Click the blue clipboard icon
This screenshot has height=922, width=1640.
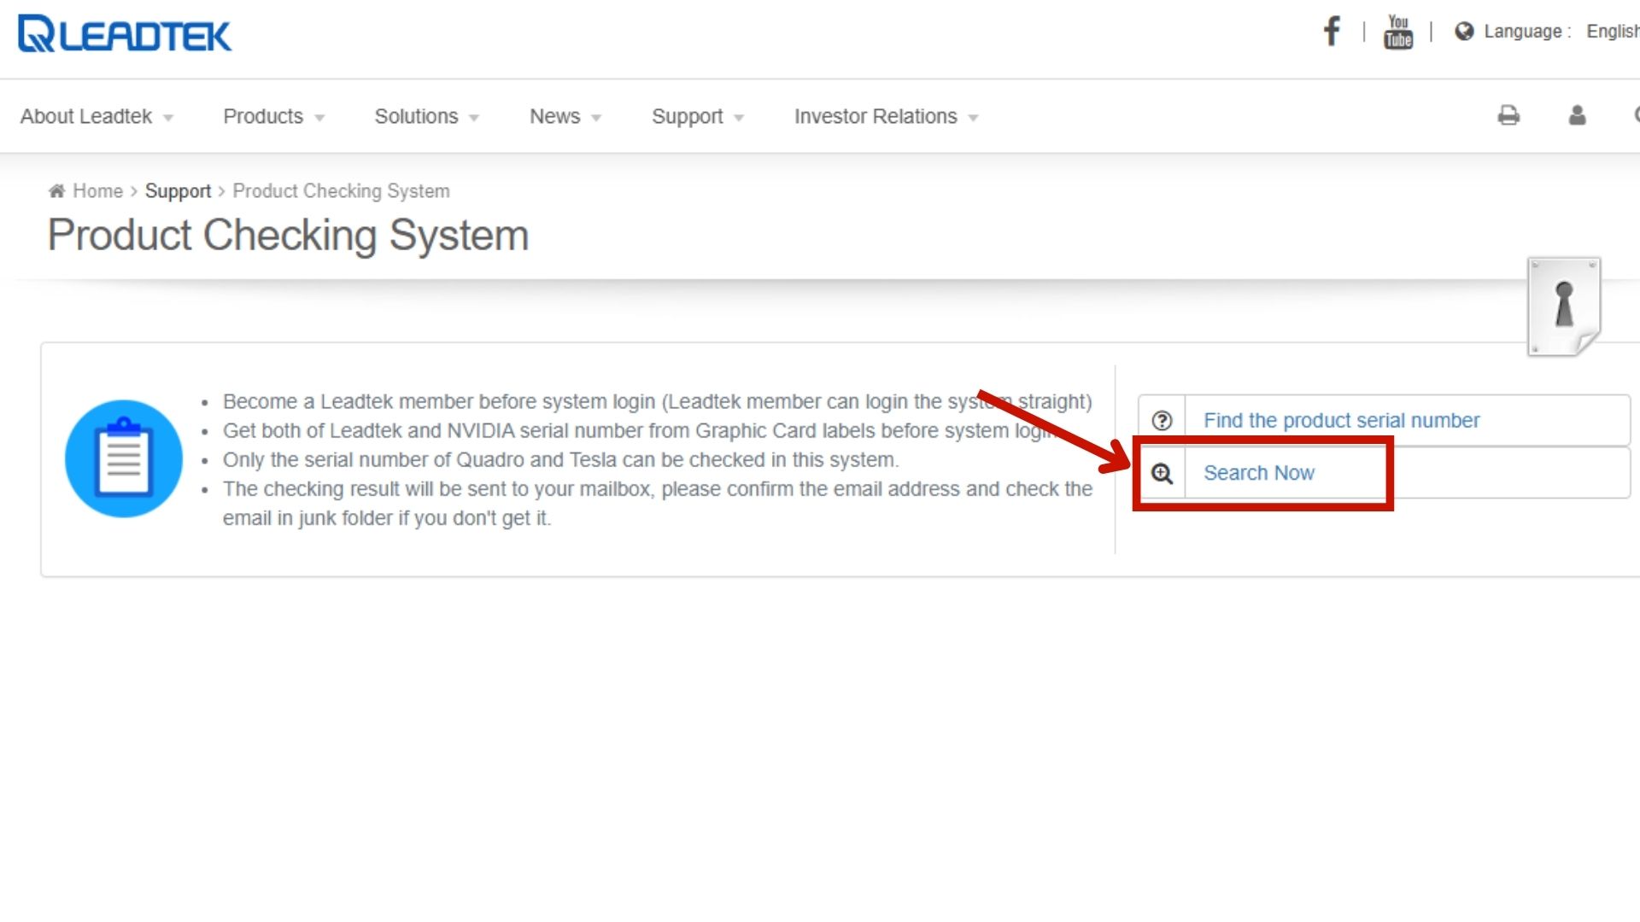(124, 458)
